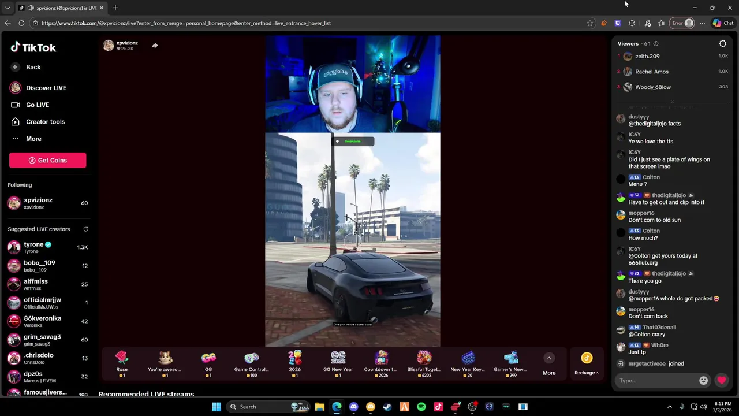739x416 pixels.
Task: Send a Rose gift
Action: click(x=122, y=363)
